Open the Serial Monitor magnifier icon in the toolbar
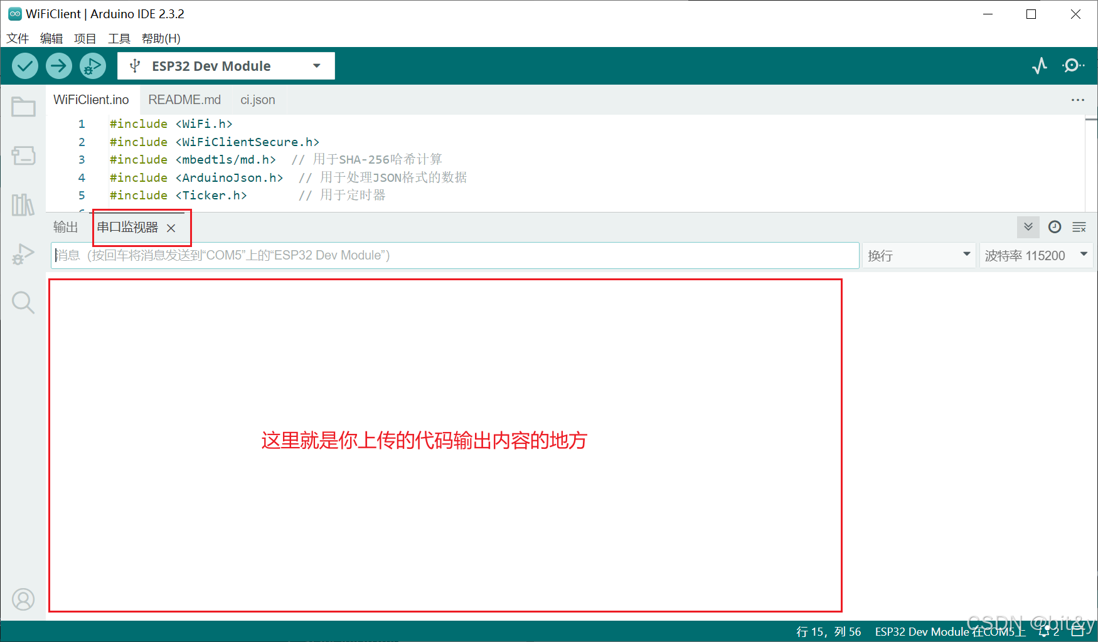The height and width of the screenshot is (642, 1098). 1073,66
